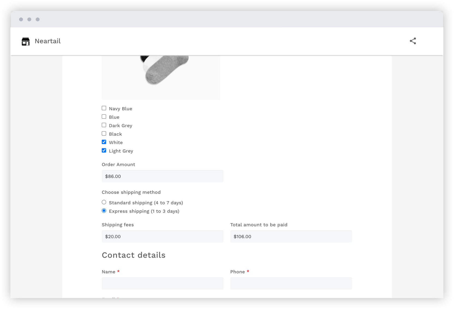This screenshot has height=309, width=454.
Task: Open the share icon in header
Action: (413, 41)
